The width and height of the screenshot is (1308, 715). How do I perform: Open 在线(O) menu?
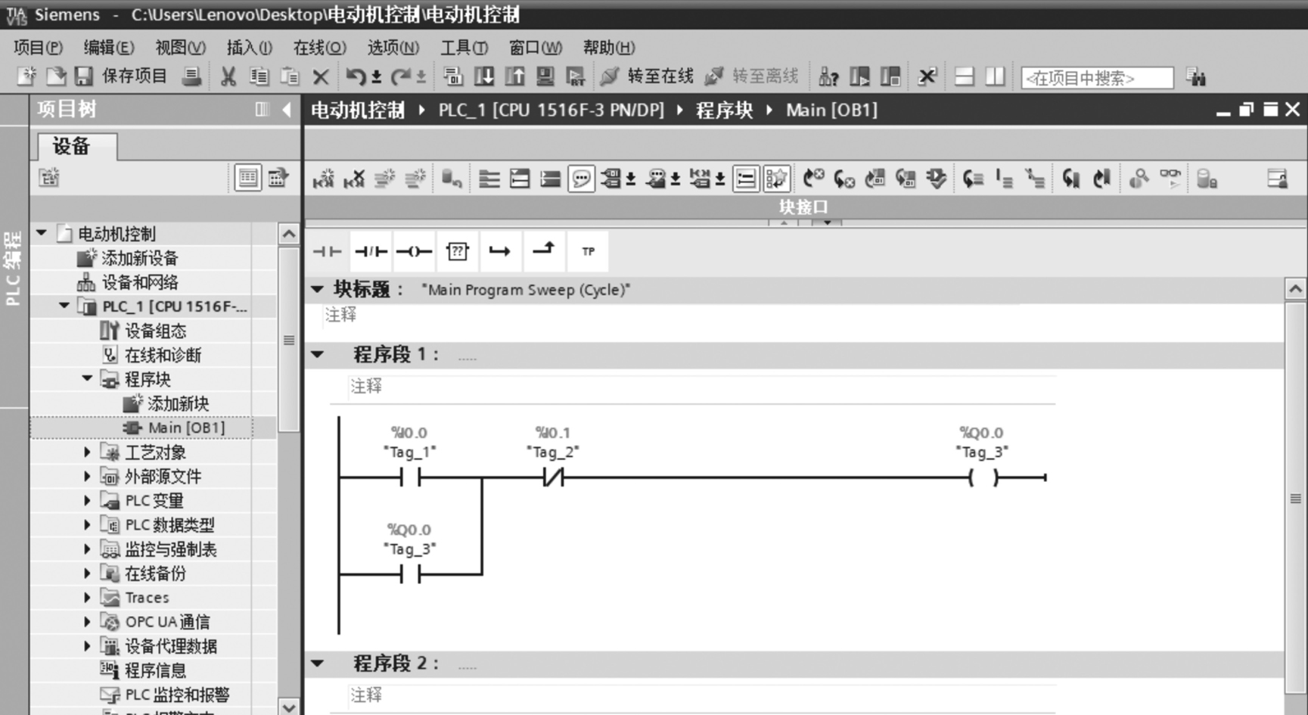click(319, 48)
